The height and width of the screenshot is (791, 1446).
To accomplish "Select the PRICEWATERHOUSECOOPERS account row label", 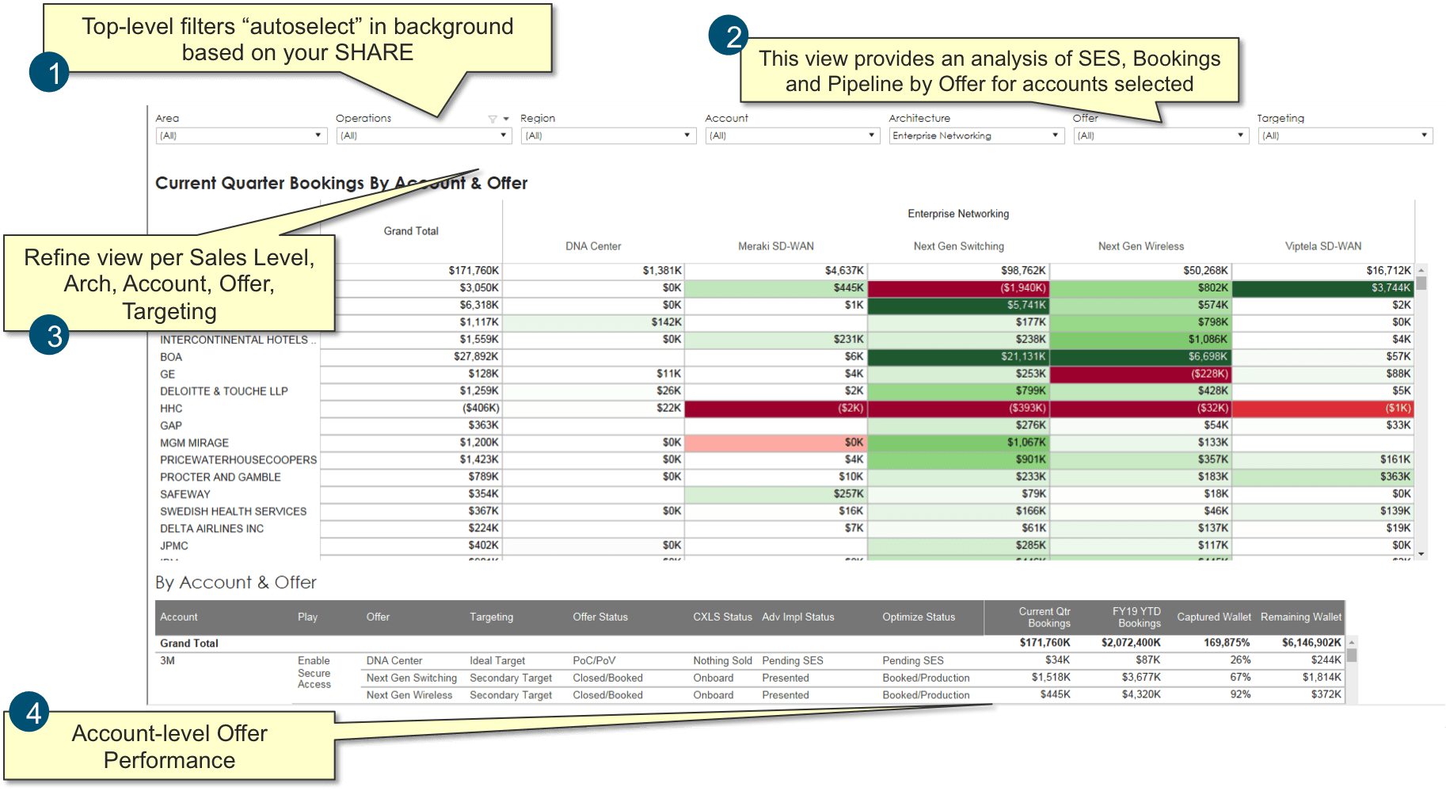I will click(x=238, y=460).
